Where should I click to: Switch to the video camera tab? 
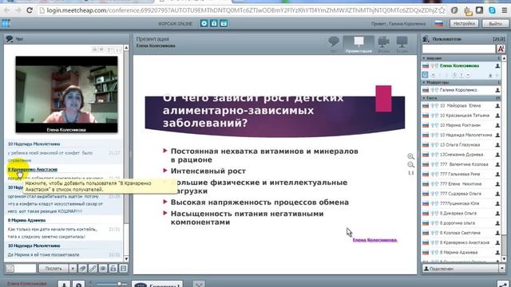(383, 45)
